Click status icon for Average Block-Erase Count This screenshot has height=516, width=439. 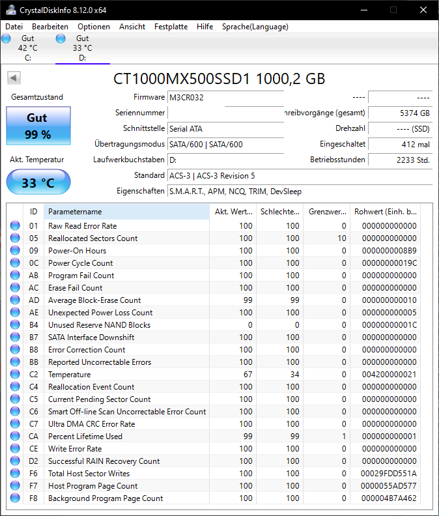[x=15, y=300]
